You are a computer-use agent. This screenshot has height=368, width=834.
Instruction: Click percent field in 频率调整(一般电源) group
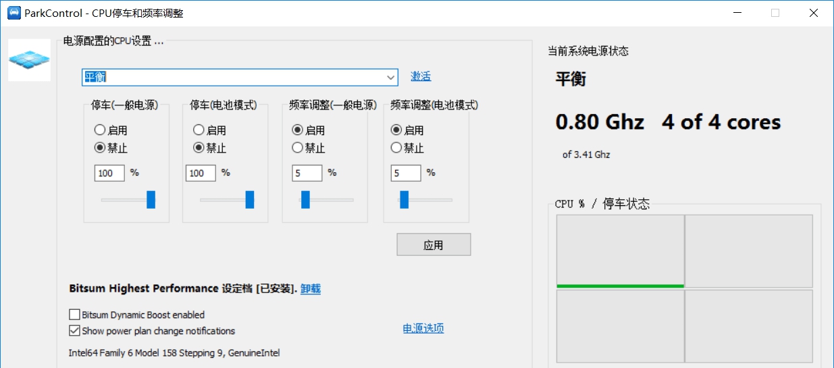(307, 173)
